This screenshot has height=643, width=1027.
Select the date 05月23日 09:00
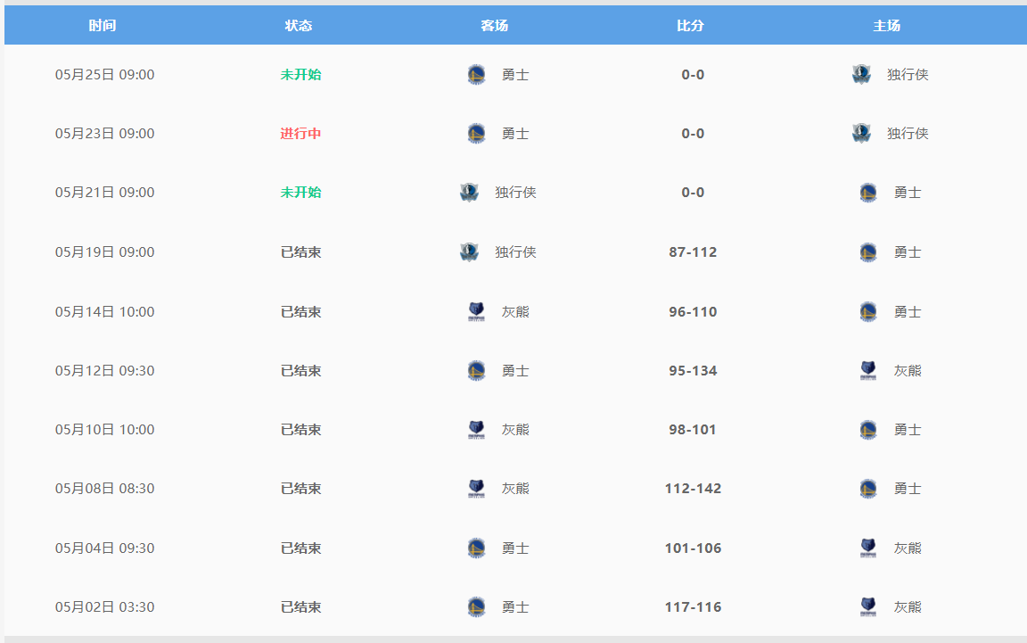[x=105, y=134]
